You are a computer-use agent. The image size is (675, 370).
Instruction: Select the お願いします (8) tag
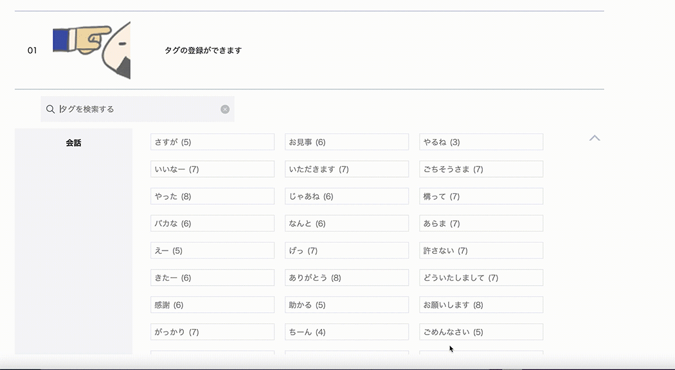[482, 304]
